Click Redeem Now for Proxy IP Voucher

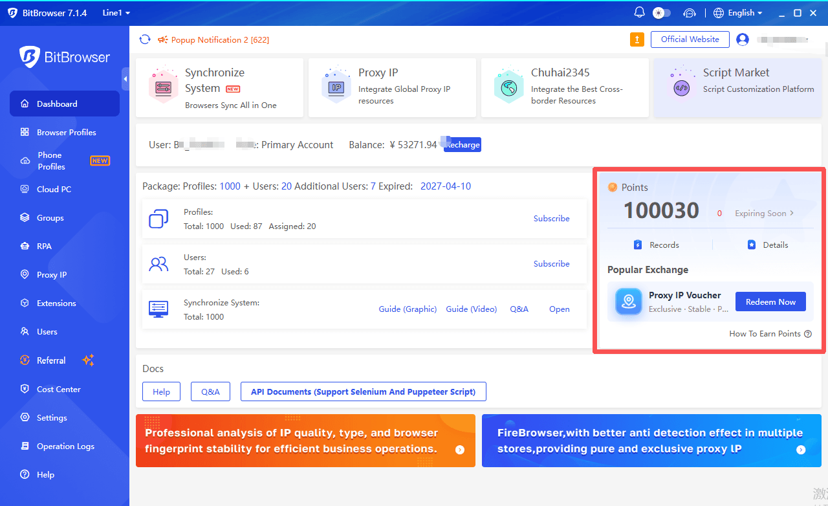click(770, 302)
